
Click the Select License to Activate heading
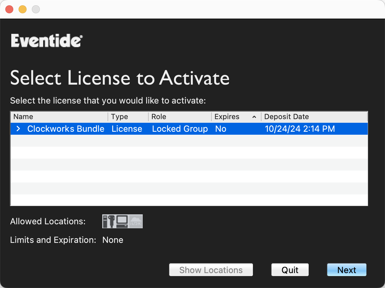(x=120, y=78)
